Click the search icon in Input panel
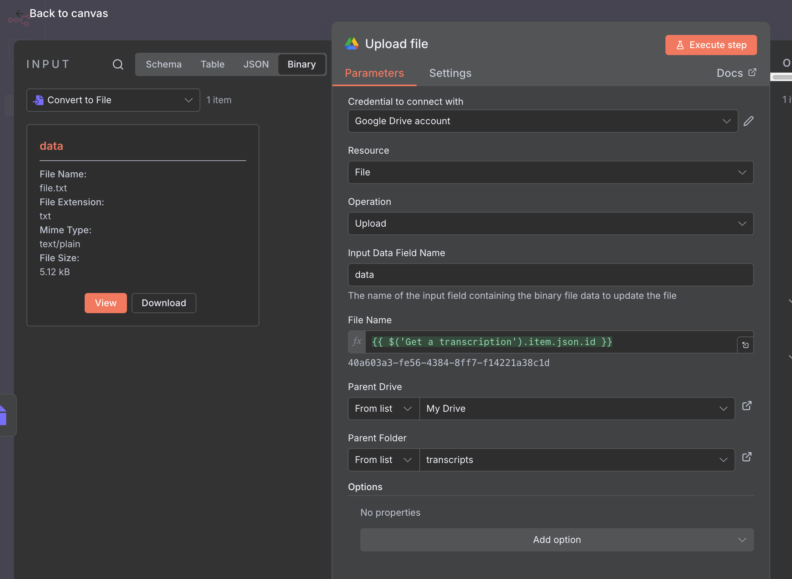 click(118, 64)
